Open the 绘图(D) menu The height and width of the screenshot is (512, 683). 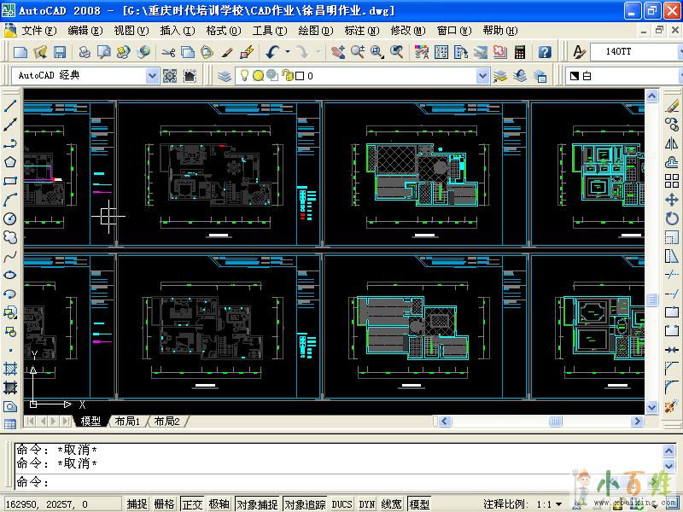[x=315, y=30]
